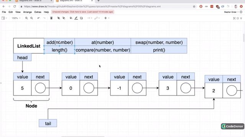This screenshot has height=137, width=245.
Task: Click the zoom out magnifier icon
Action: click(x=31, y=18)
